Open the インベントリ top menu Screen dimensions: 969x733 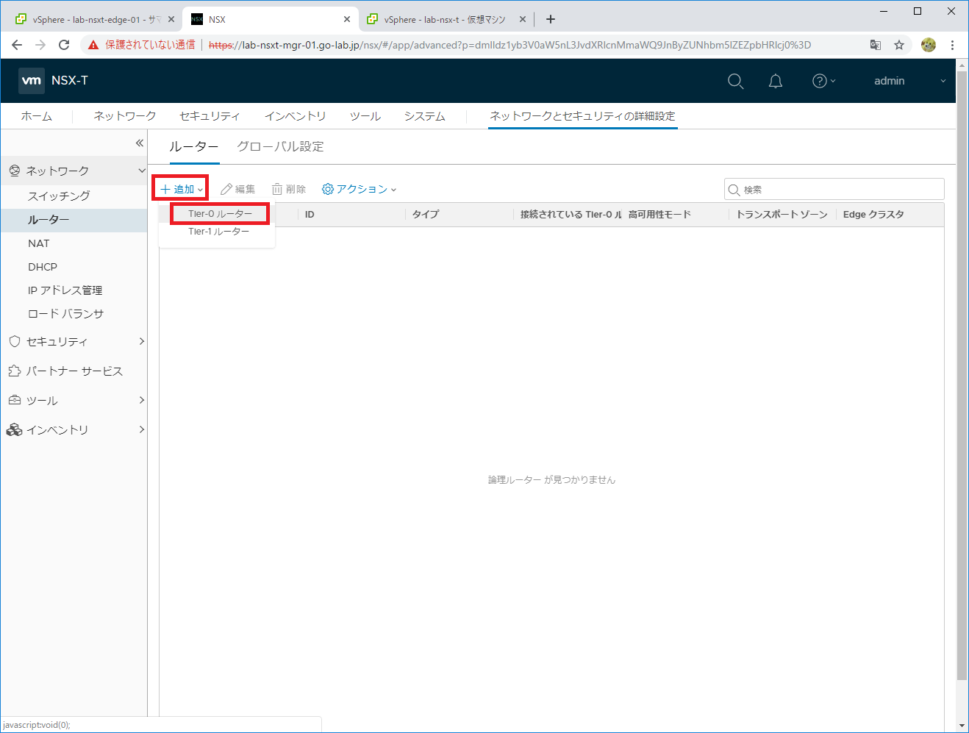coord(295,116)
